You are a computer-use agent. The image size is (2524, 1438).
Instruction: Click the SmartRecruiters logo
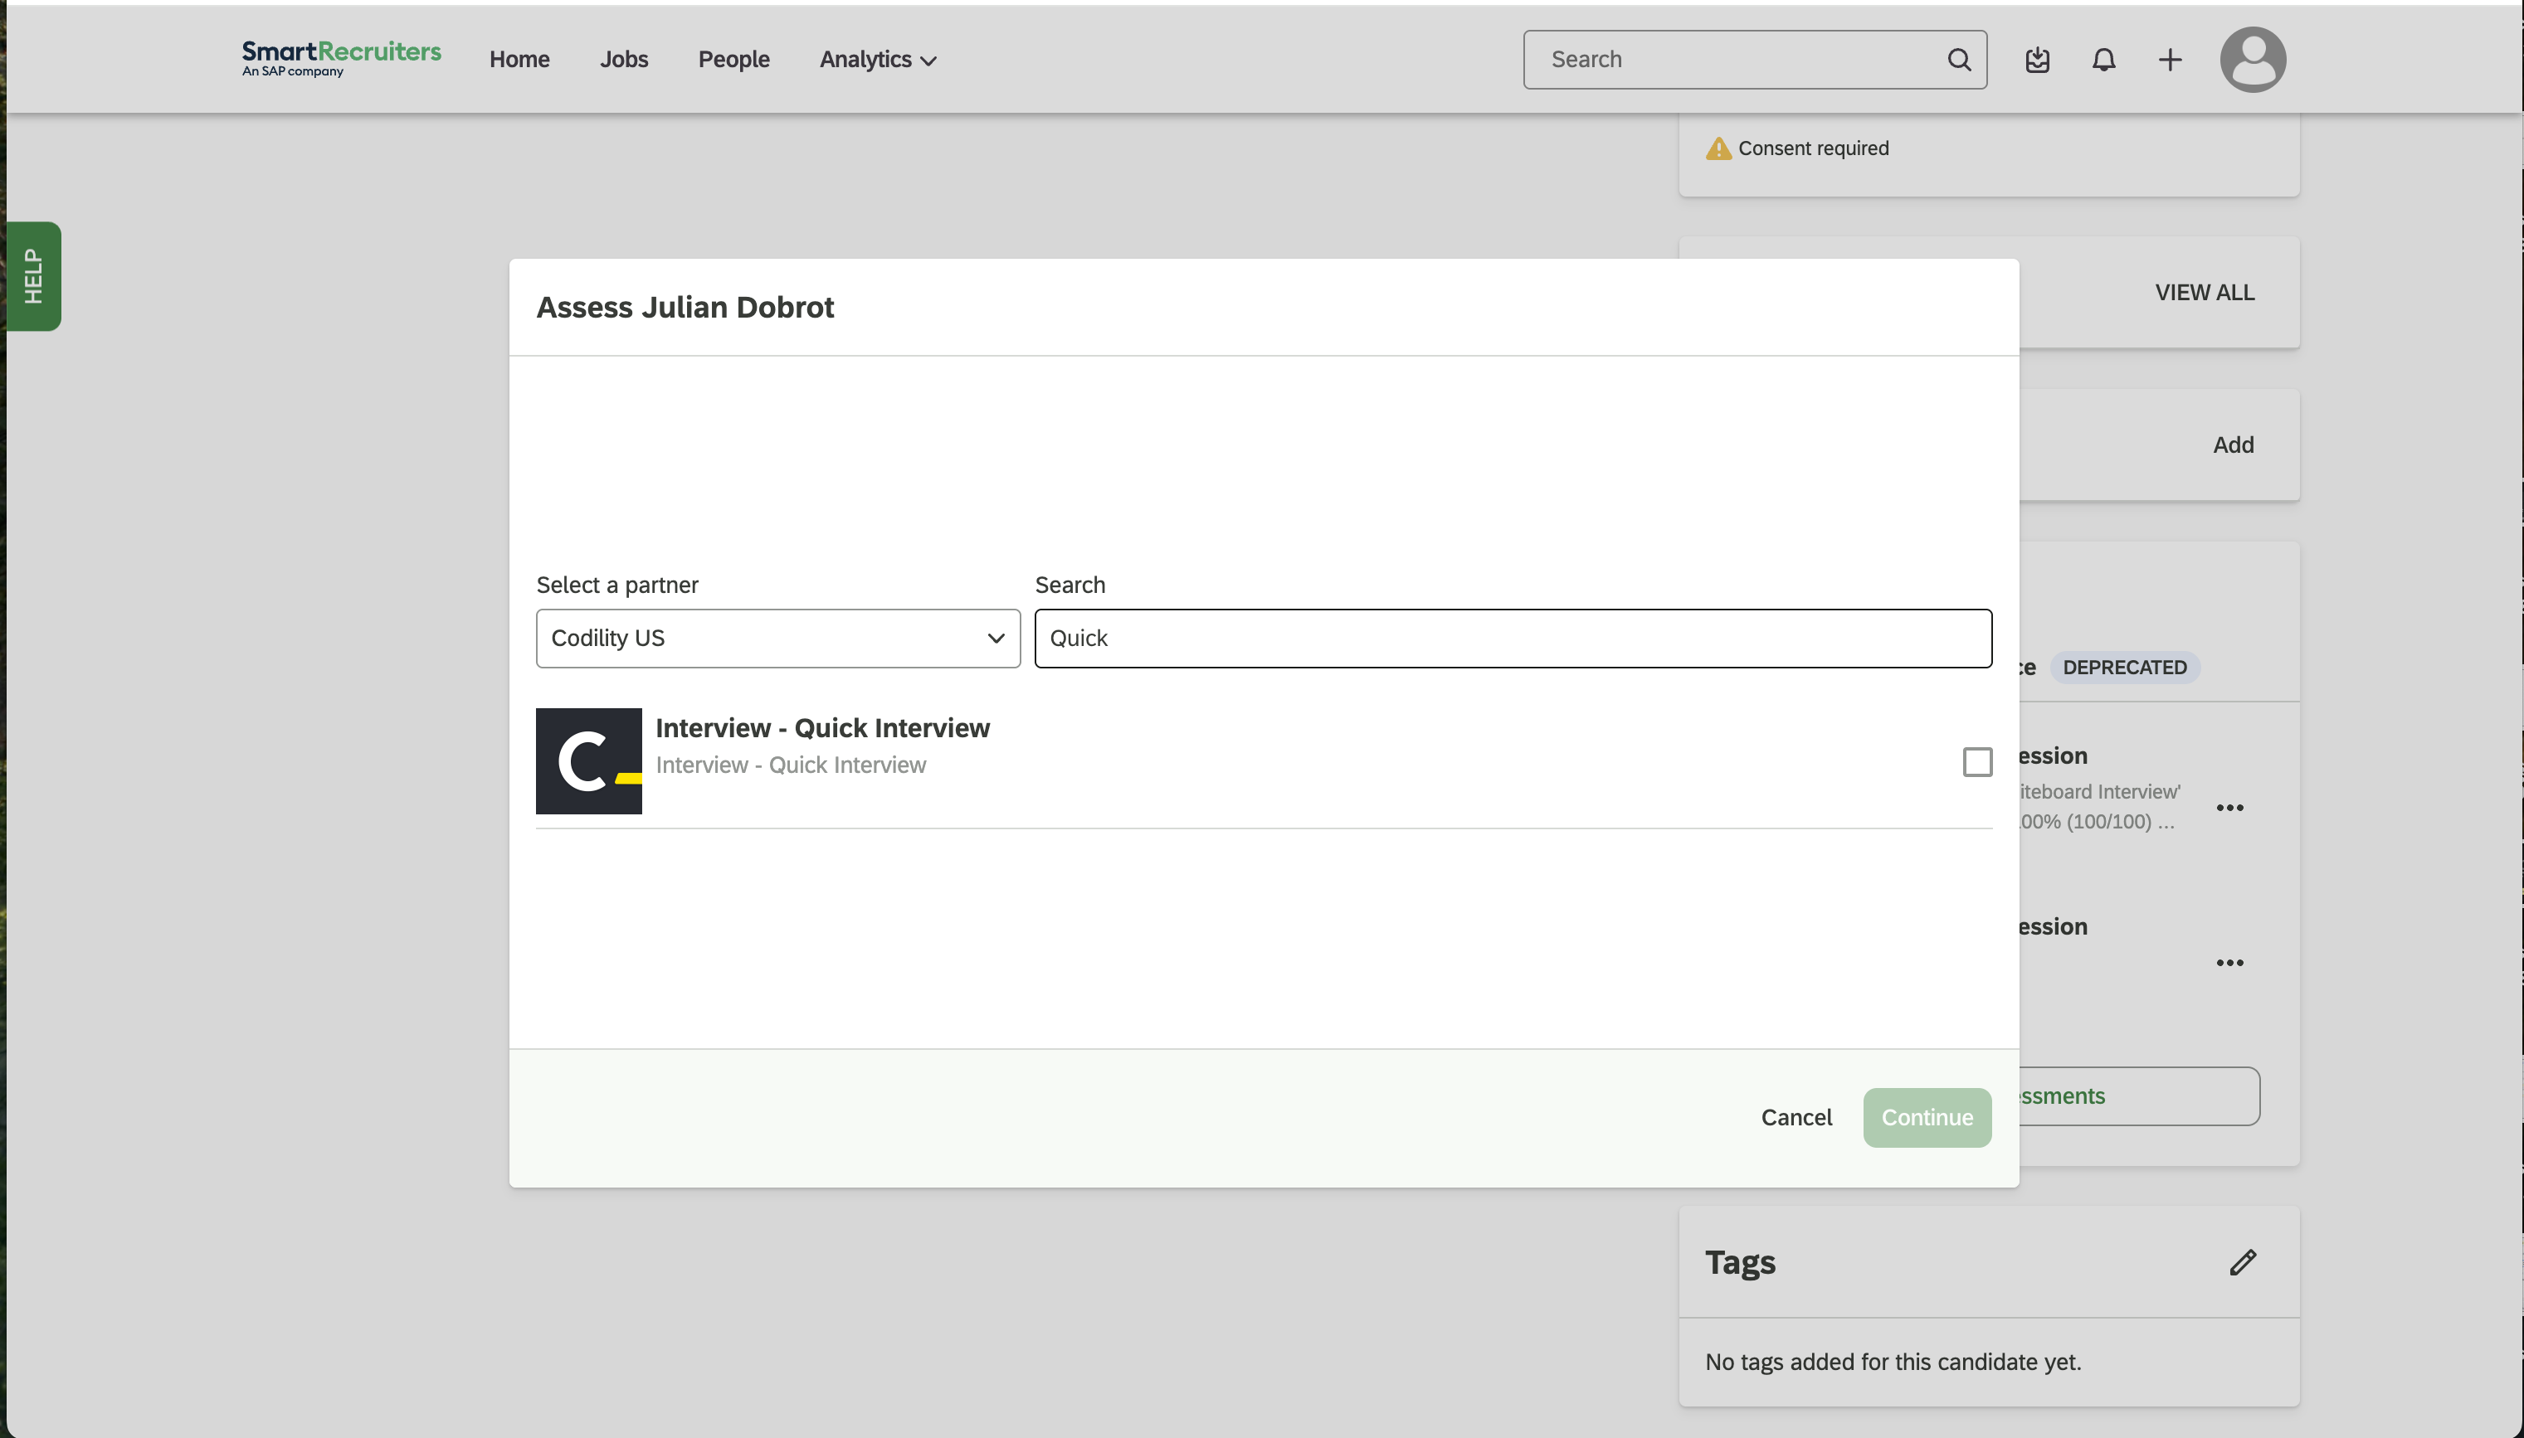(x=341, y=58)
